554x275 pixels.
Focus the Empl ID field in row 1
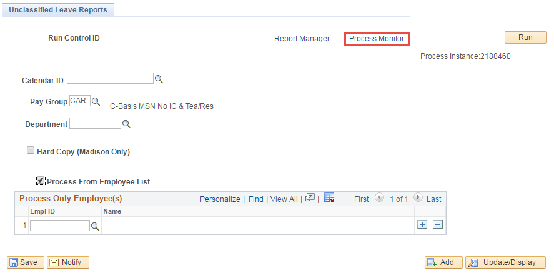(60, 226)
